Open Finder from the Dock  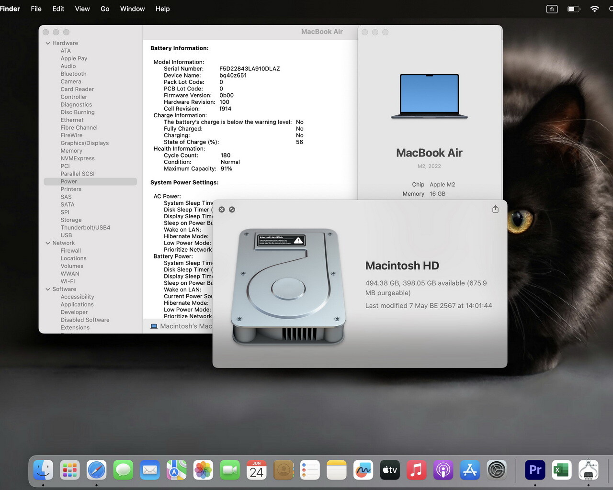pos(43,470)
